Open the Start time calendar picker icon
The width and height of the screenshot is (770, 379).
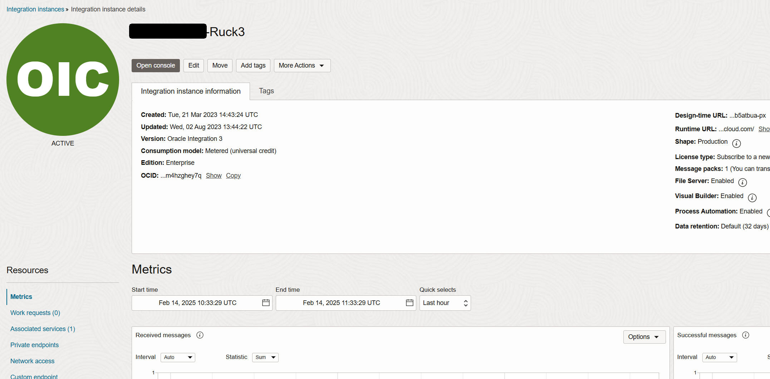(x=266, y=303)
